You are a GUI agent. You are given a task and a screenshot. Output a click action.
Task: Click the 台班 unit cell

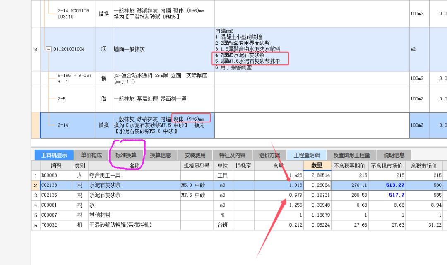click(223, 225)
